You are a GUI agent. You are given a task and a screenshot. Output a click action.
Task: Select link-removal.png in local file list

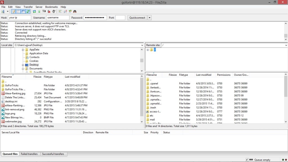[15, 109]
